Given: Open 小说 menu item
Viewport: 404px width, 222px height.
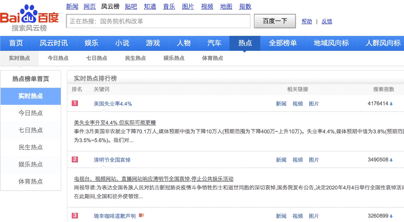Looking at the screenshot, I should pos(122,43).
